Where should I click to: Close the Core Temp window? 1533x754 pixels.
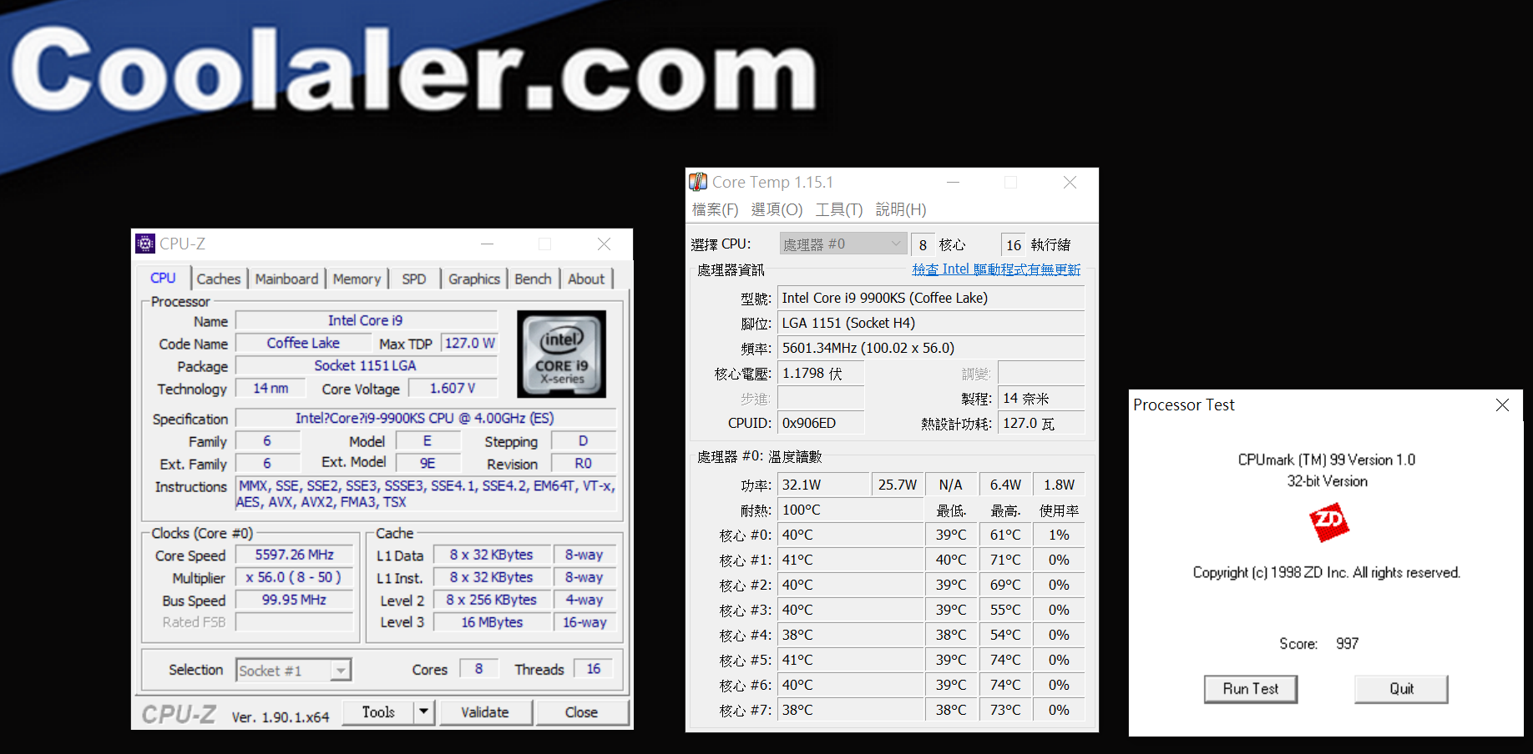coord(1070,182)
